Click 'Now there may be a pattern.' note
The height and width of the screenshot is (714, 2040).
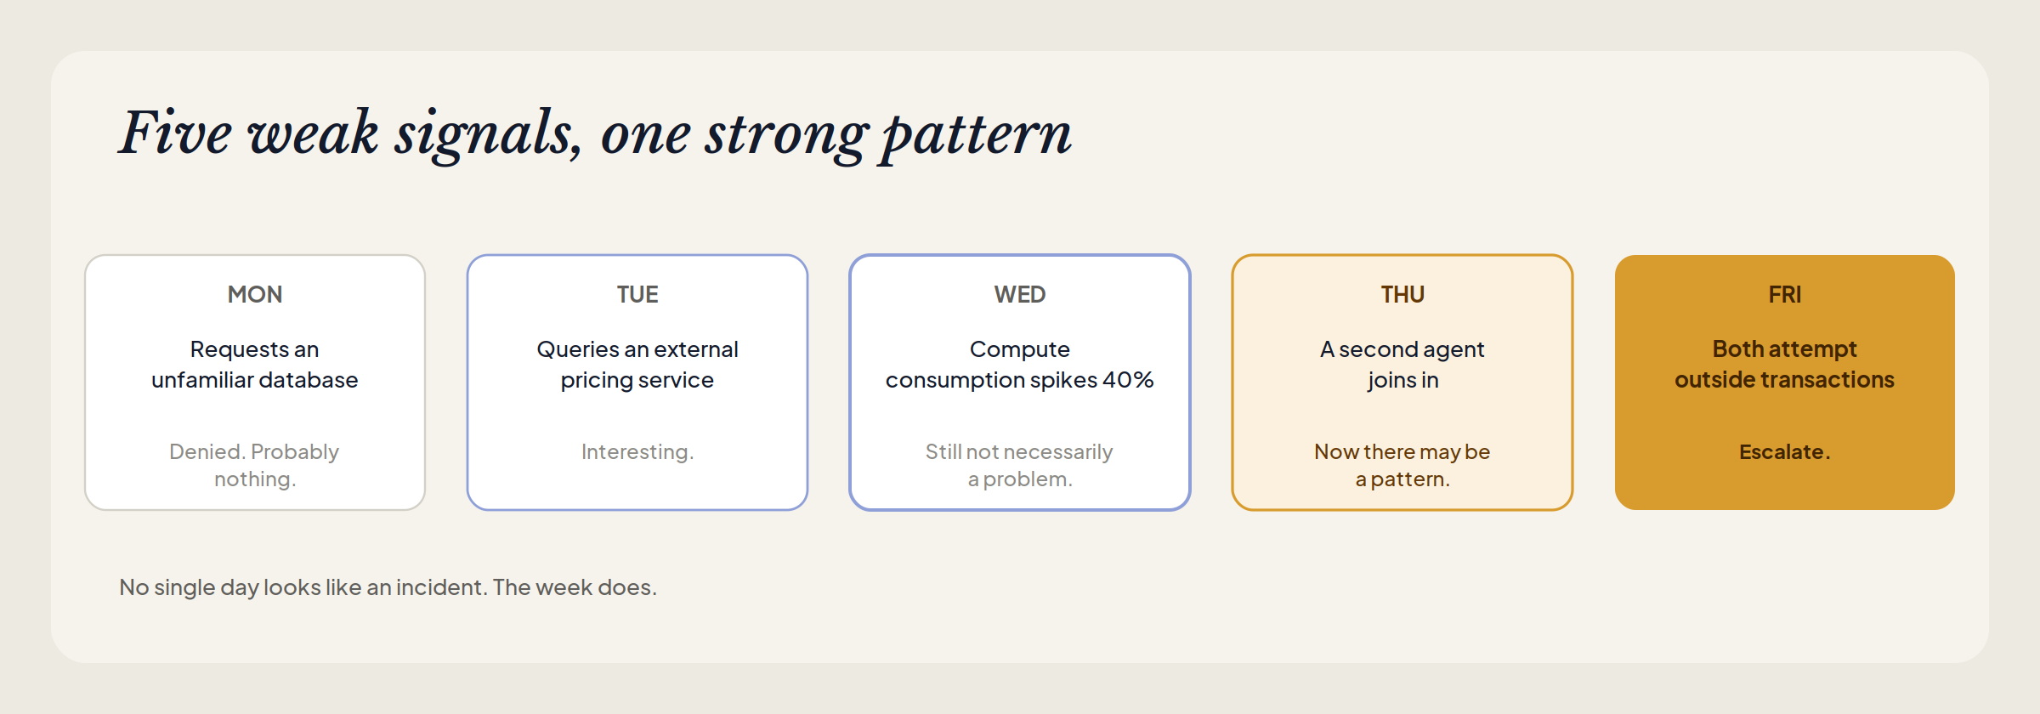1402,466
